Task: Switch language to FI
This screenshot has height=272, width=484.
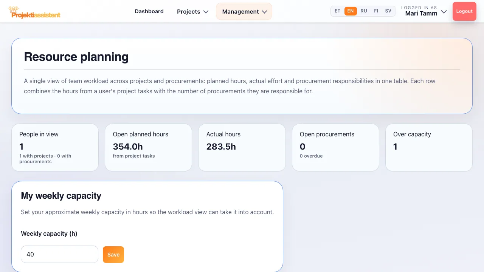Action: [376, 11]
